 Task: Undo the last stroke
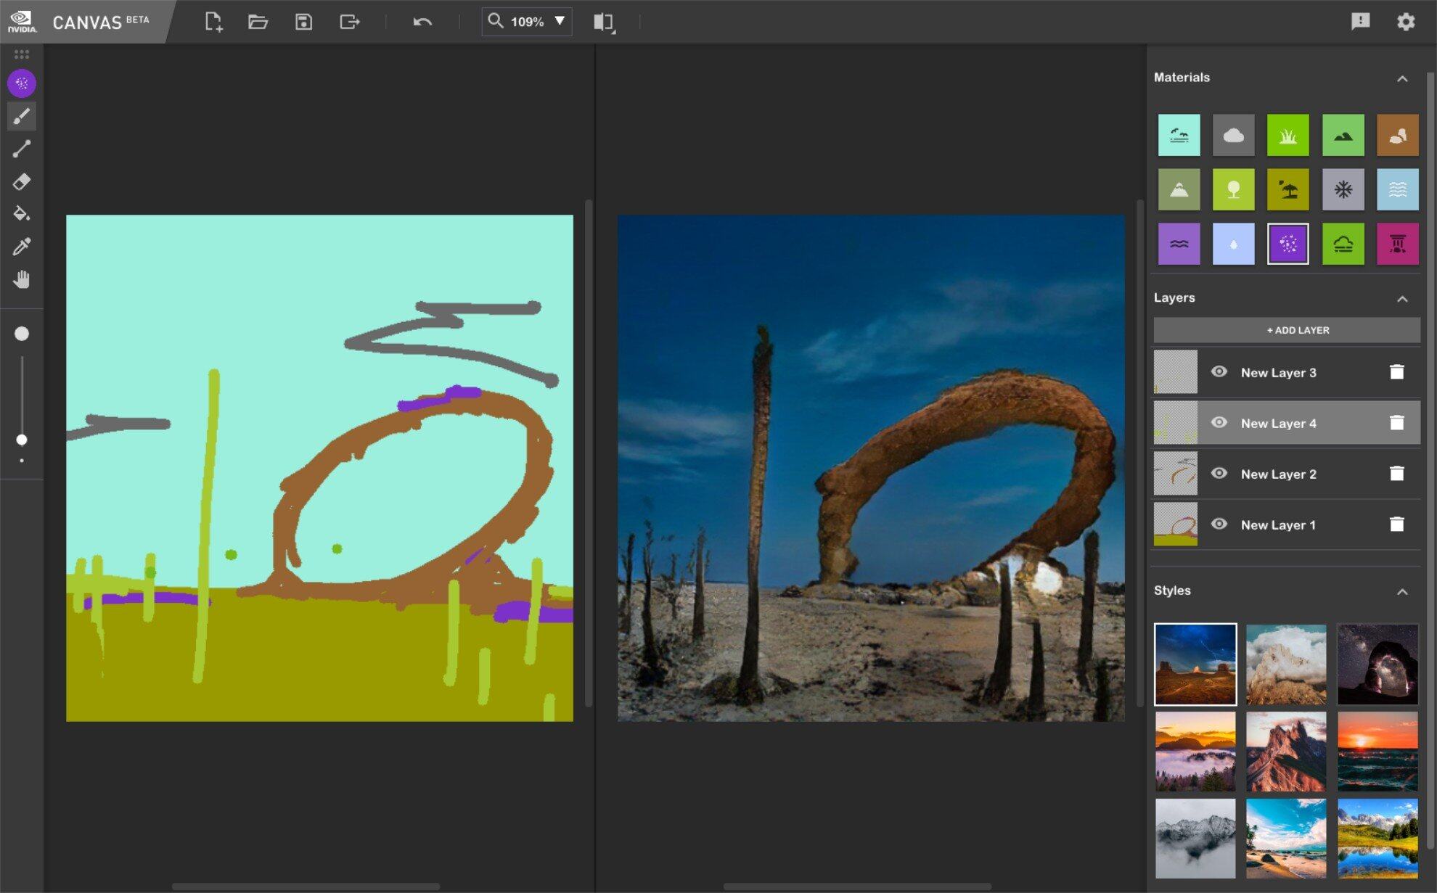[x=422, y=22]
